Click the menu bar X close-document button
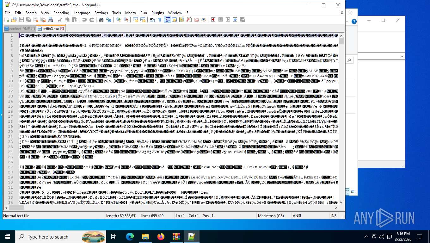This screenshot has height=243, width=430. (x=342, y=13)
